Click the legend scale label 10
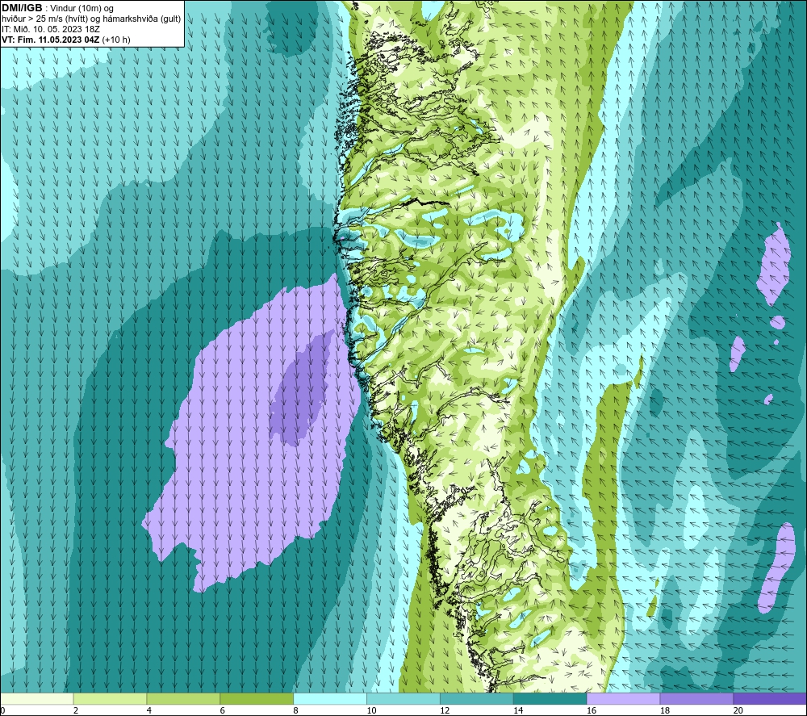The image size is (807, 716). click(x=371, y=710)
